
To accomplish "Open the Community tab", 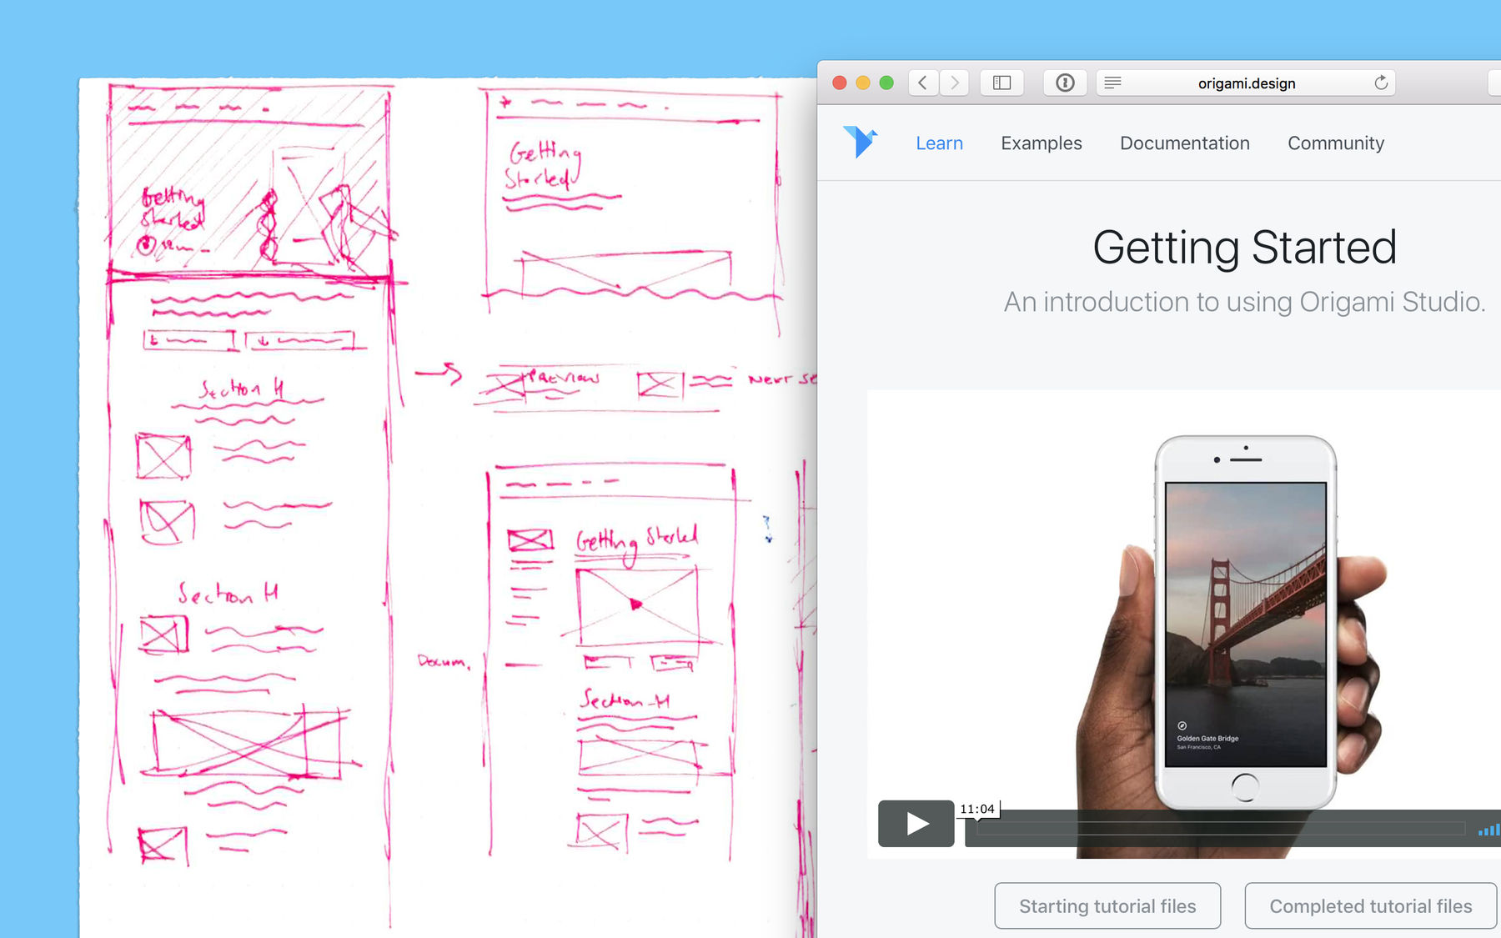I will tap(1336, 143).
